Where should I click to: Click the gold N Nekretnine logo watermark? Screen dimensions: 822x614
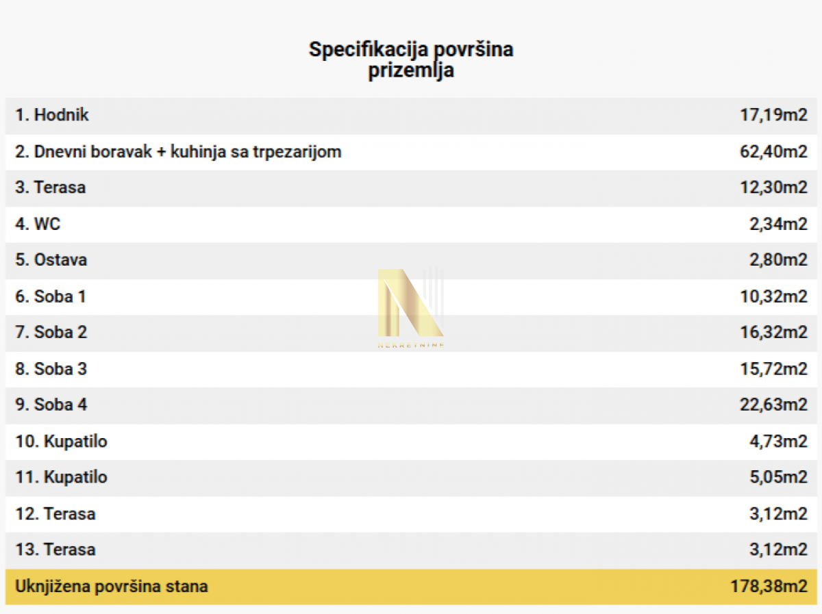click(411, 309)
